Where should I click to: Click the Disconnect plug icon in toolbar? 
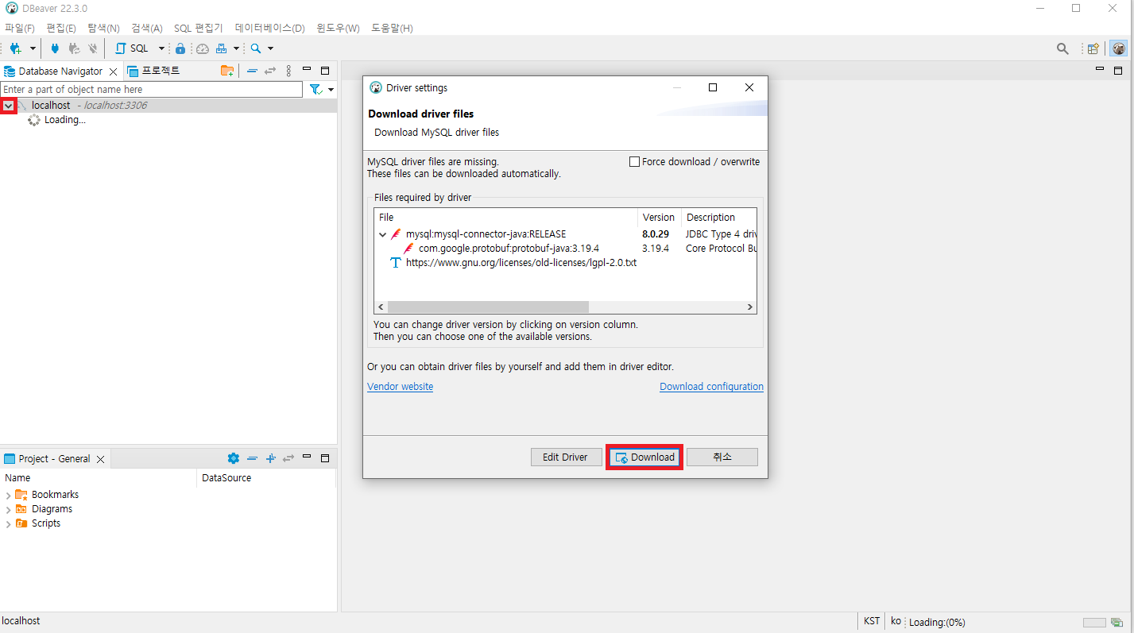click(93, 48)
